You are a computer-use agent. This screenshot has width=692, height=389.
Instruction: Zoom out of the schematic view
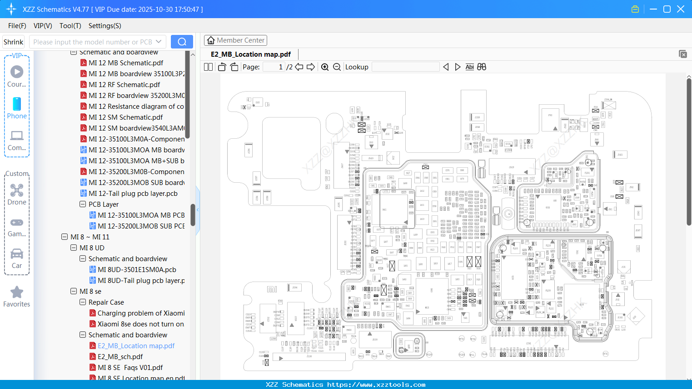337,67
